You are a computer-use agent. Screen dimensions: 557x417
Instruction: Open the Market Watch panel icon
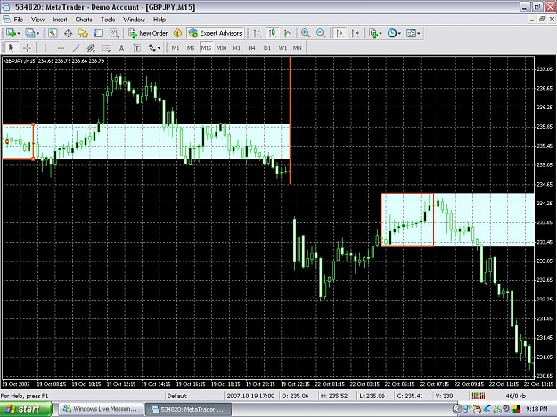click(53, 33)
